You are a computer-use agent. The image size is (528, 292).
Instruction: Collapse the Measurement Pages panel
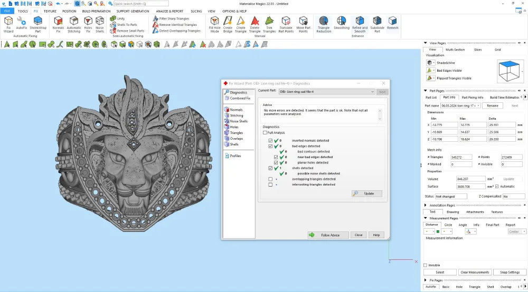[x=426, y=218]
